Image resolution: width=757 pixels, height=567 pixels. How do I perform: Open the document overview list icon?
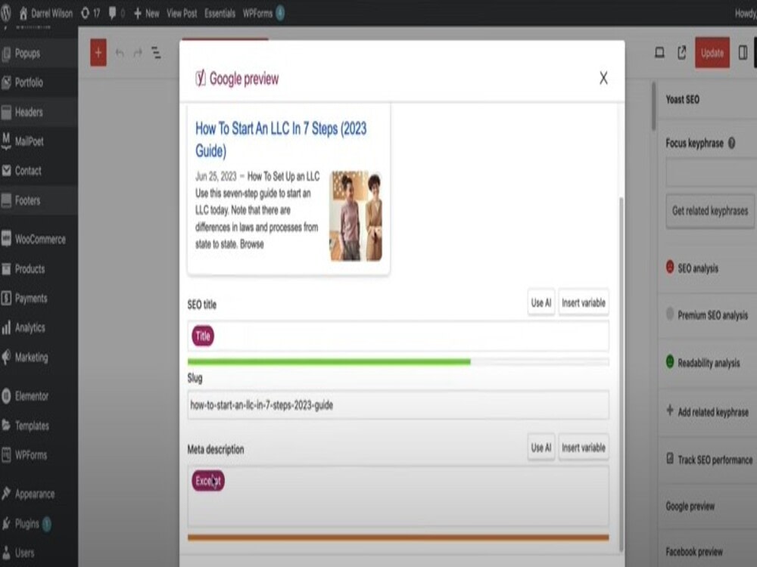point(157,53)
